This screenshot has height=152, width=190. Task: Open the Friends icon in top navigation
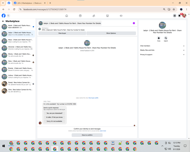click(94, 16)
